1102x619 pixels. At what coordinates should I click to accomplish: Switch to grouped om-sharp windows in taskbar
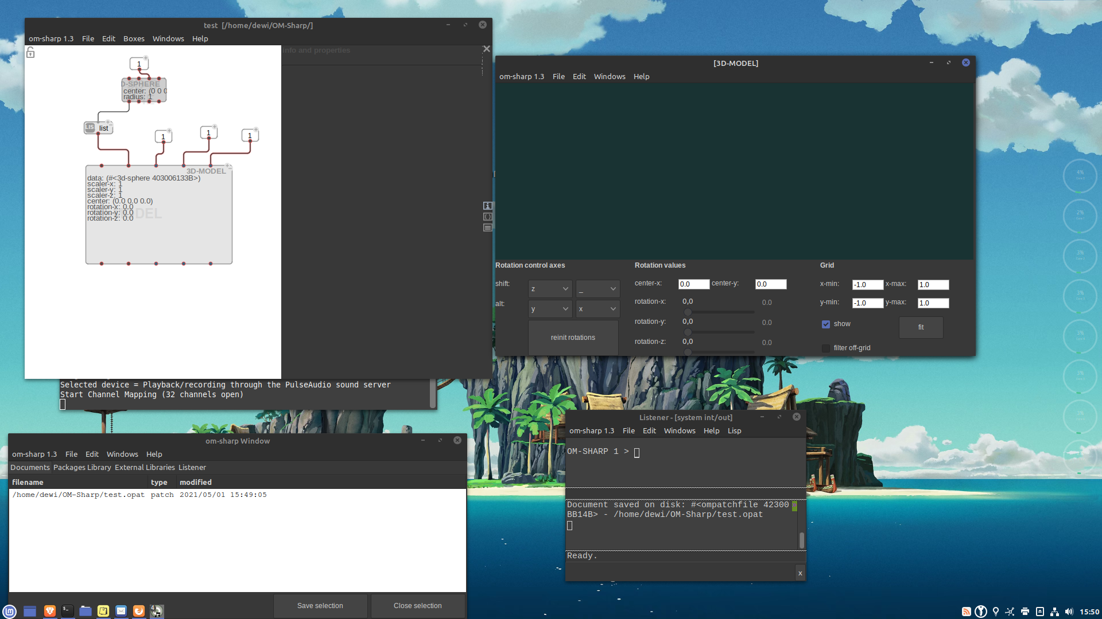157,611
